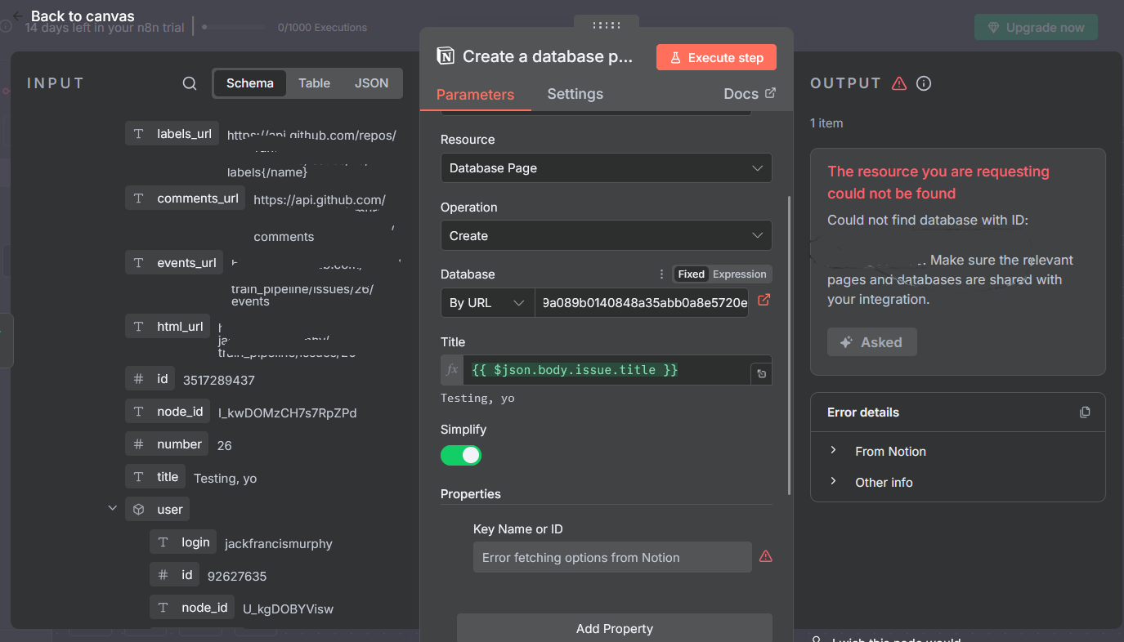Click the back arrow to return to canvas
1124x642 pixels.
click(18, 16)
